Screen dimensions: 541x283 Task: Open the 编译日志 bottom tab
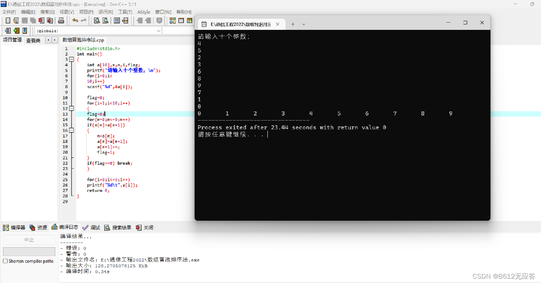click(x=65, y=227)
